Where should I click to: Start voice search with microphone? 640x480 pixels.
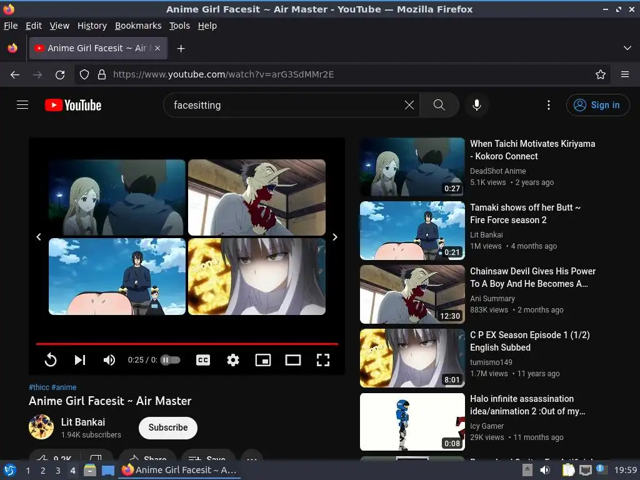(476, 105)
